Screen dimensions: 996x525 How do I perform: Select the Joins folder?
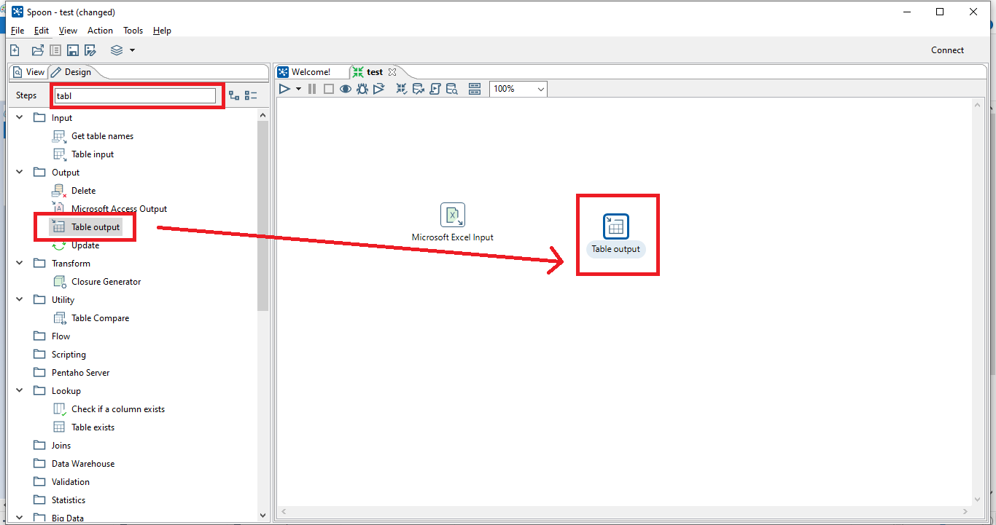tap(61, 446)
